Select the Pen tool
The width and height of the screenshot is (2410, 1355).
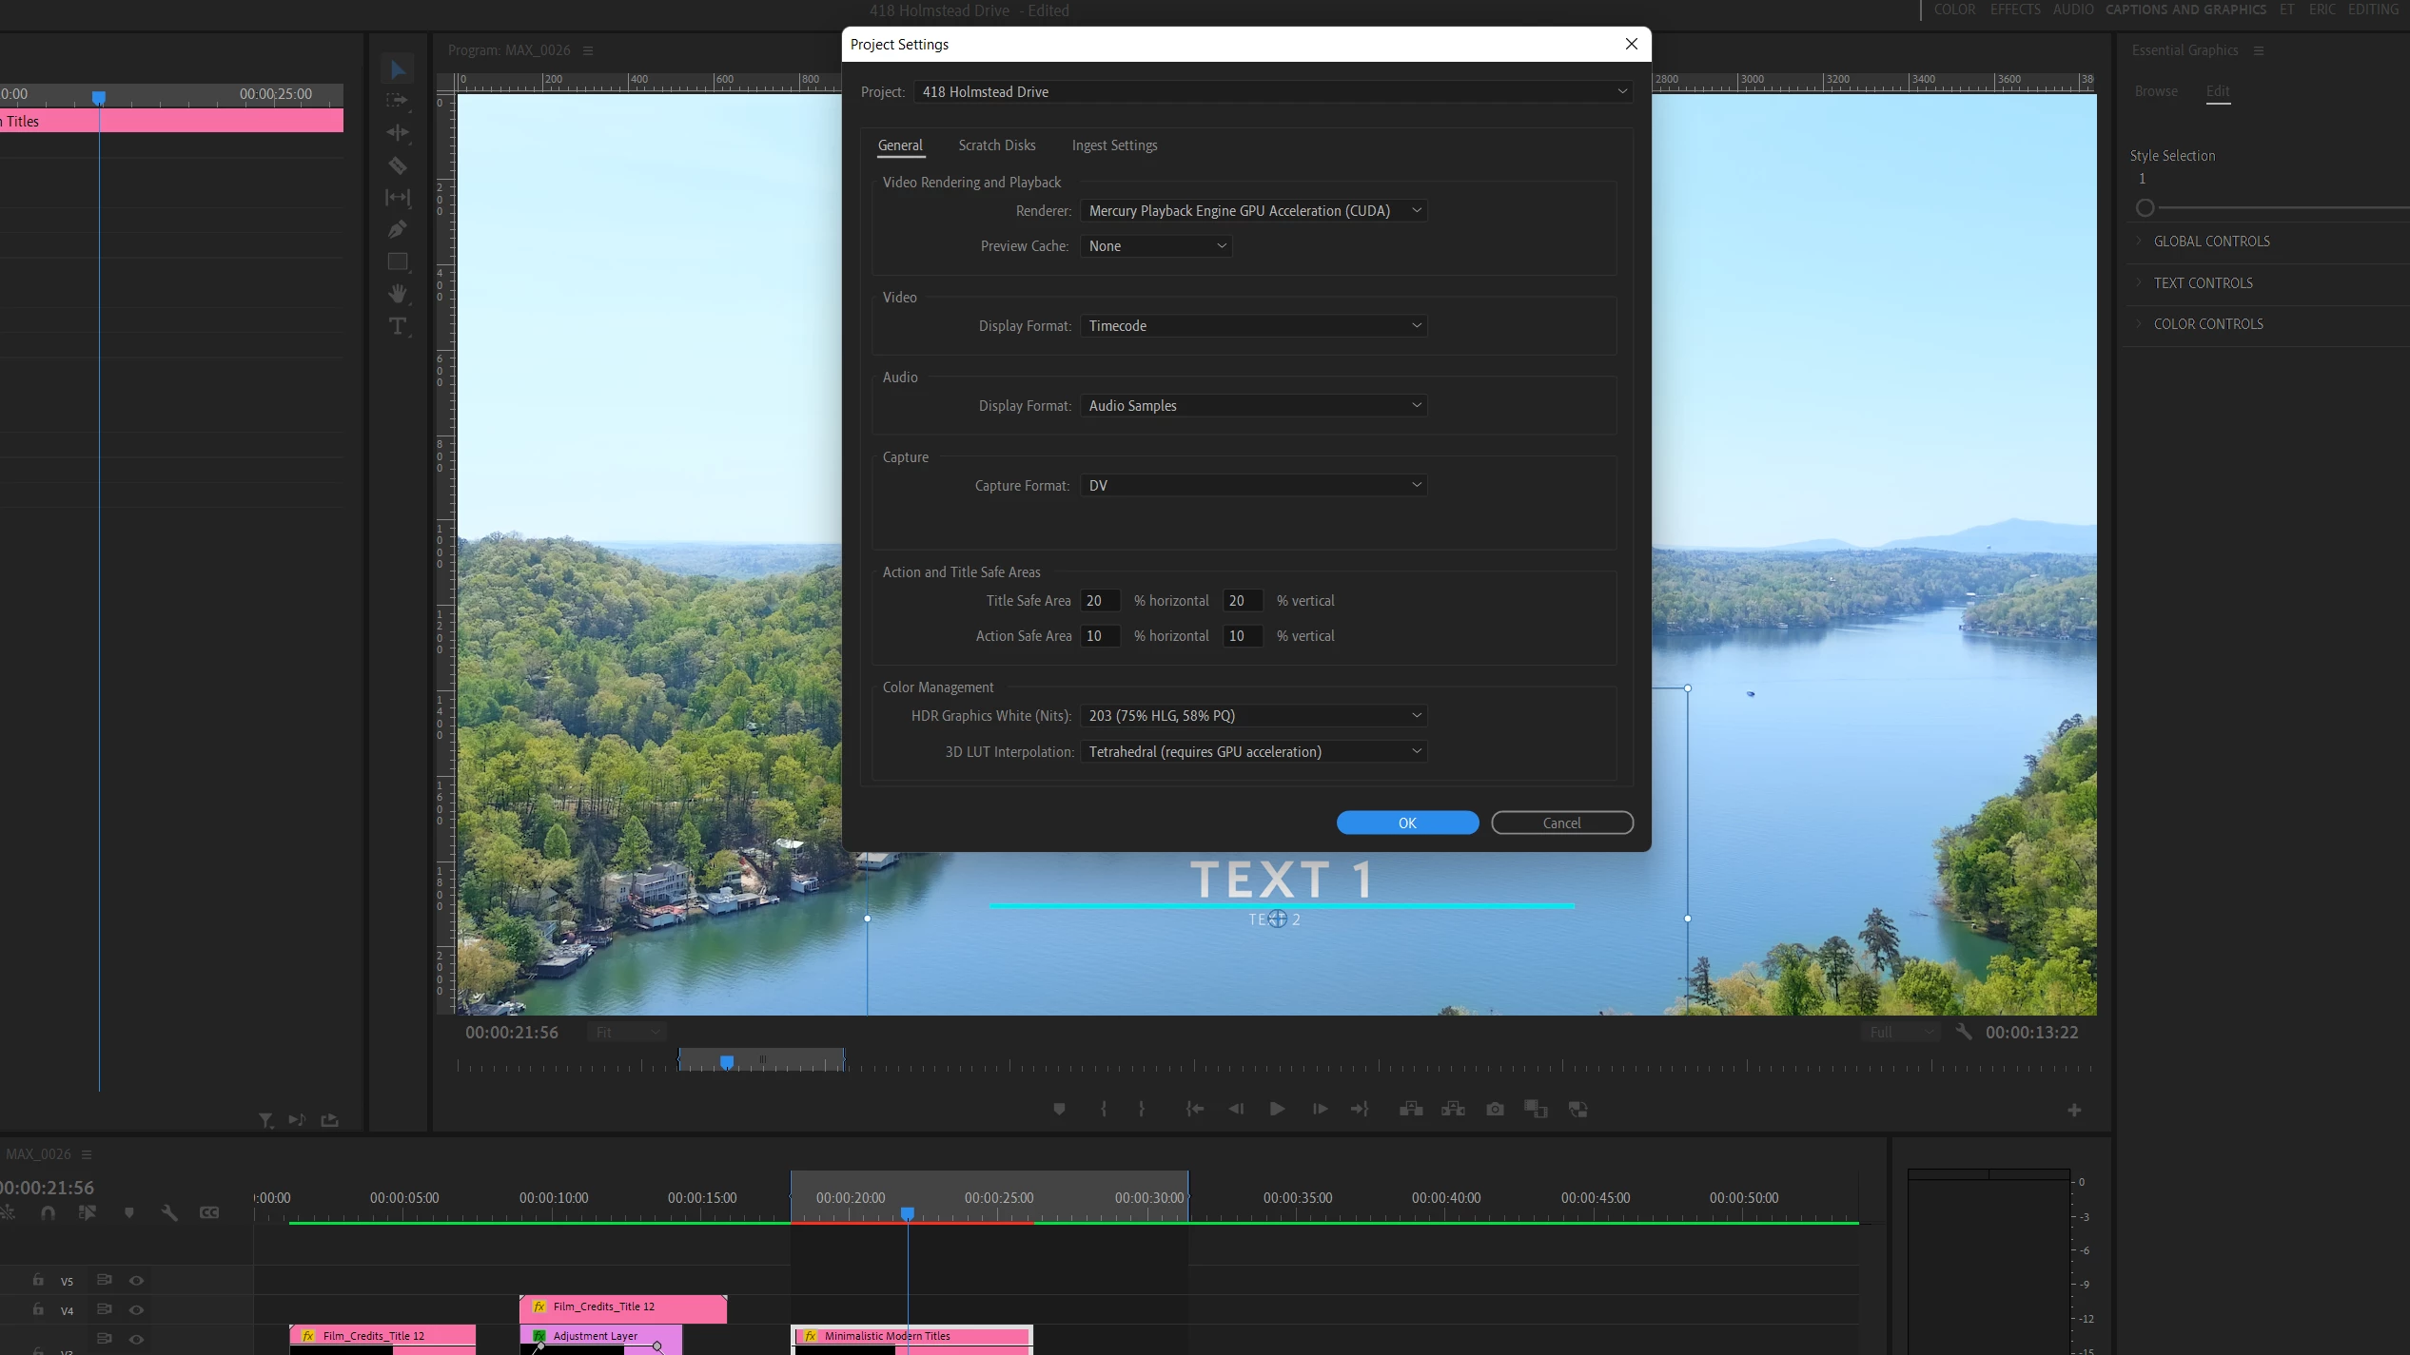point(398,229)
